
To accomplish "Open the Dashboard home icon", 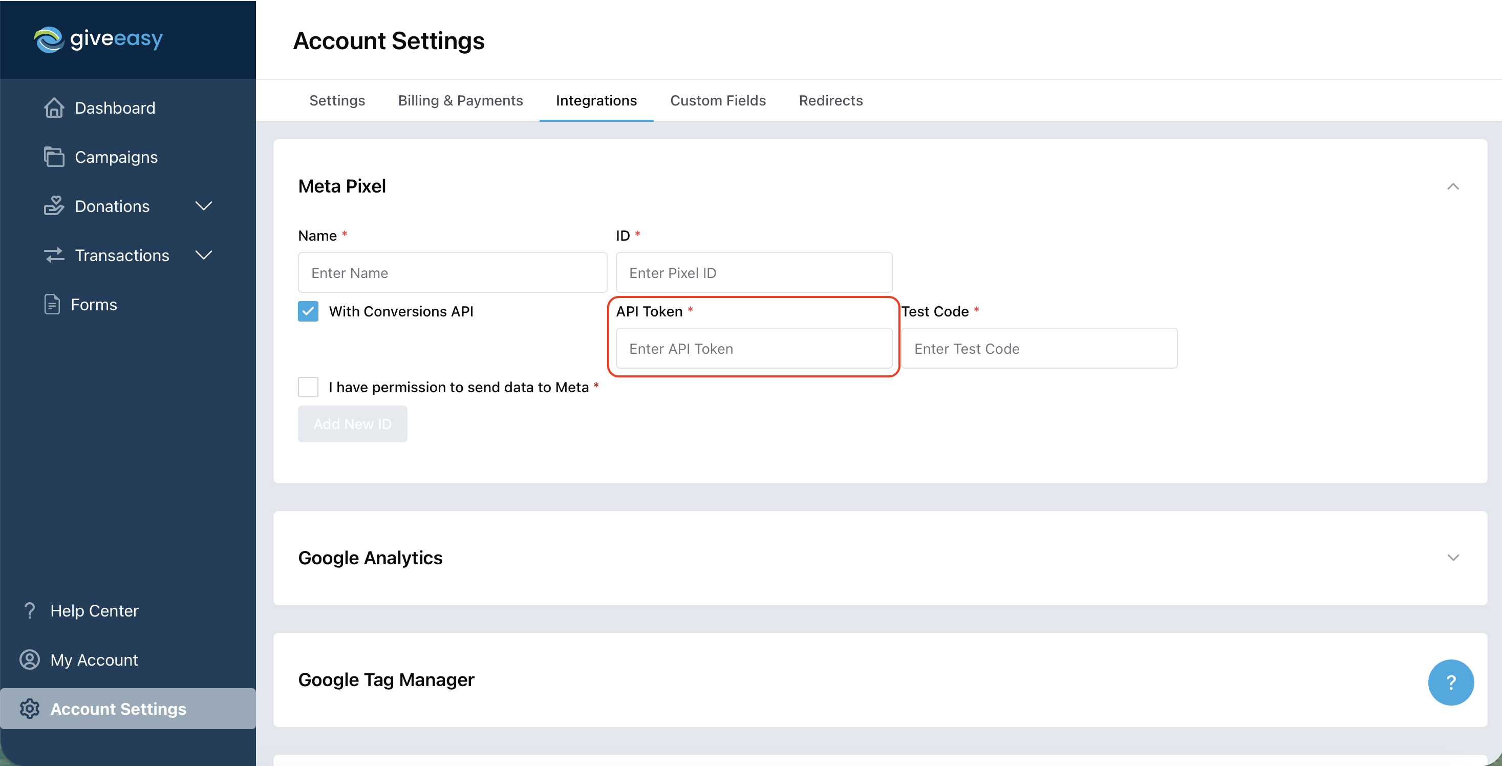I will [54, 108].
